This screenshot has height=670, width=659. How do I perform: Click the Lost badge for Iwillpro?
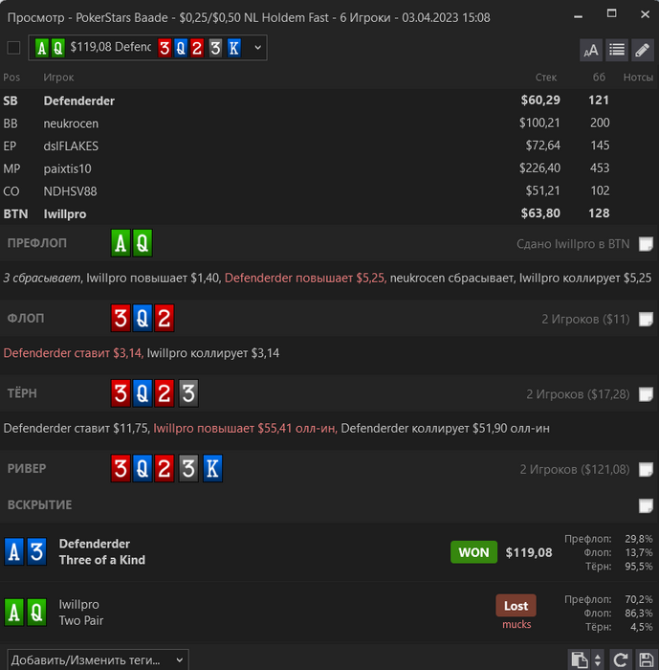point(516,606)
